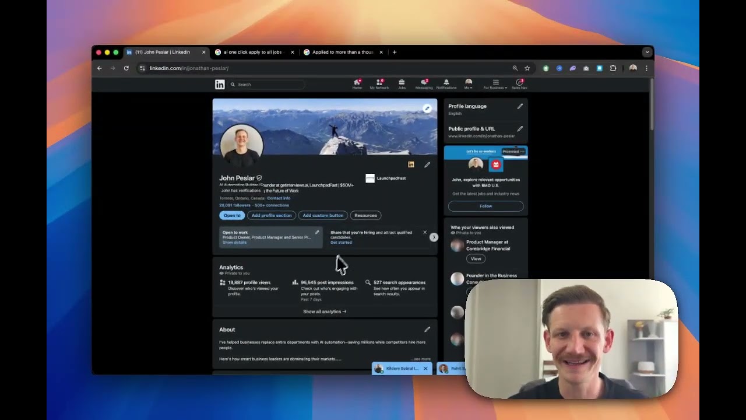
Task: Click the green extension icon in the toolbar
Action: 546,68
